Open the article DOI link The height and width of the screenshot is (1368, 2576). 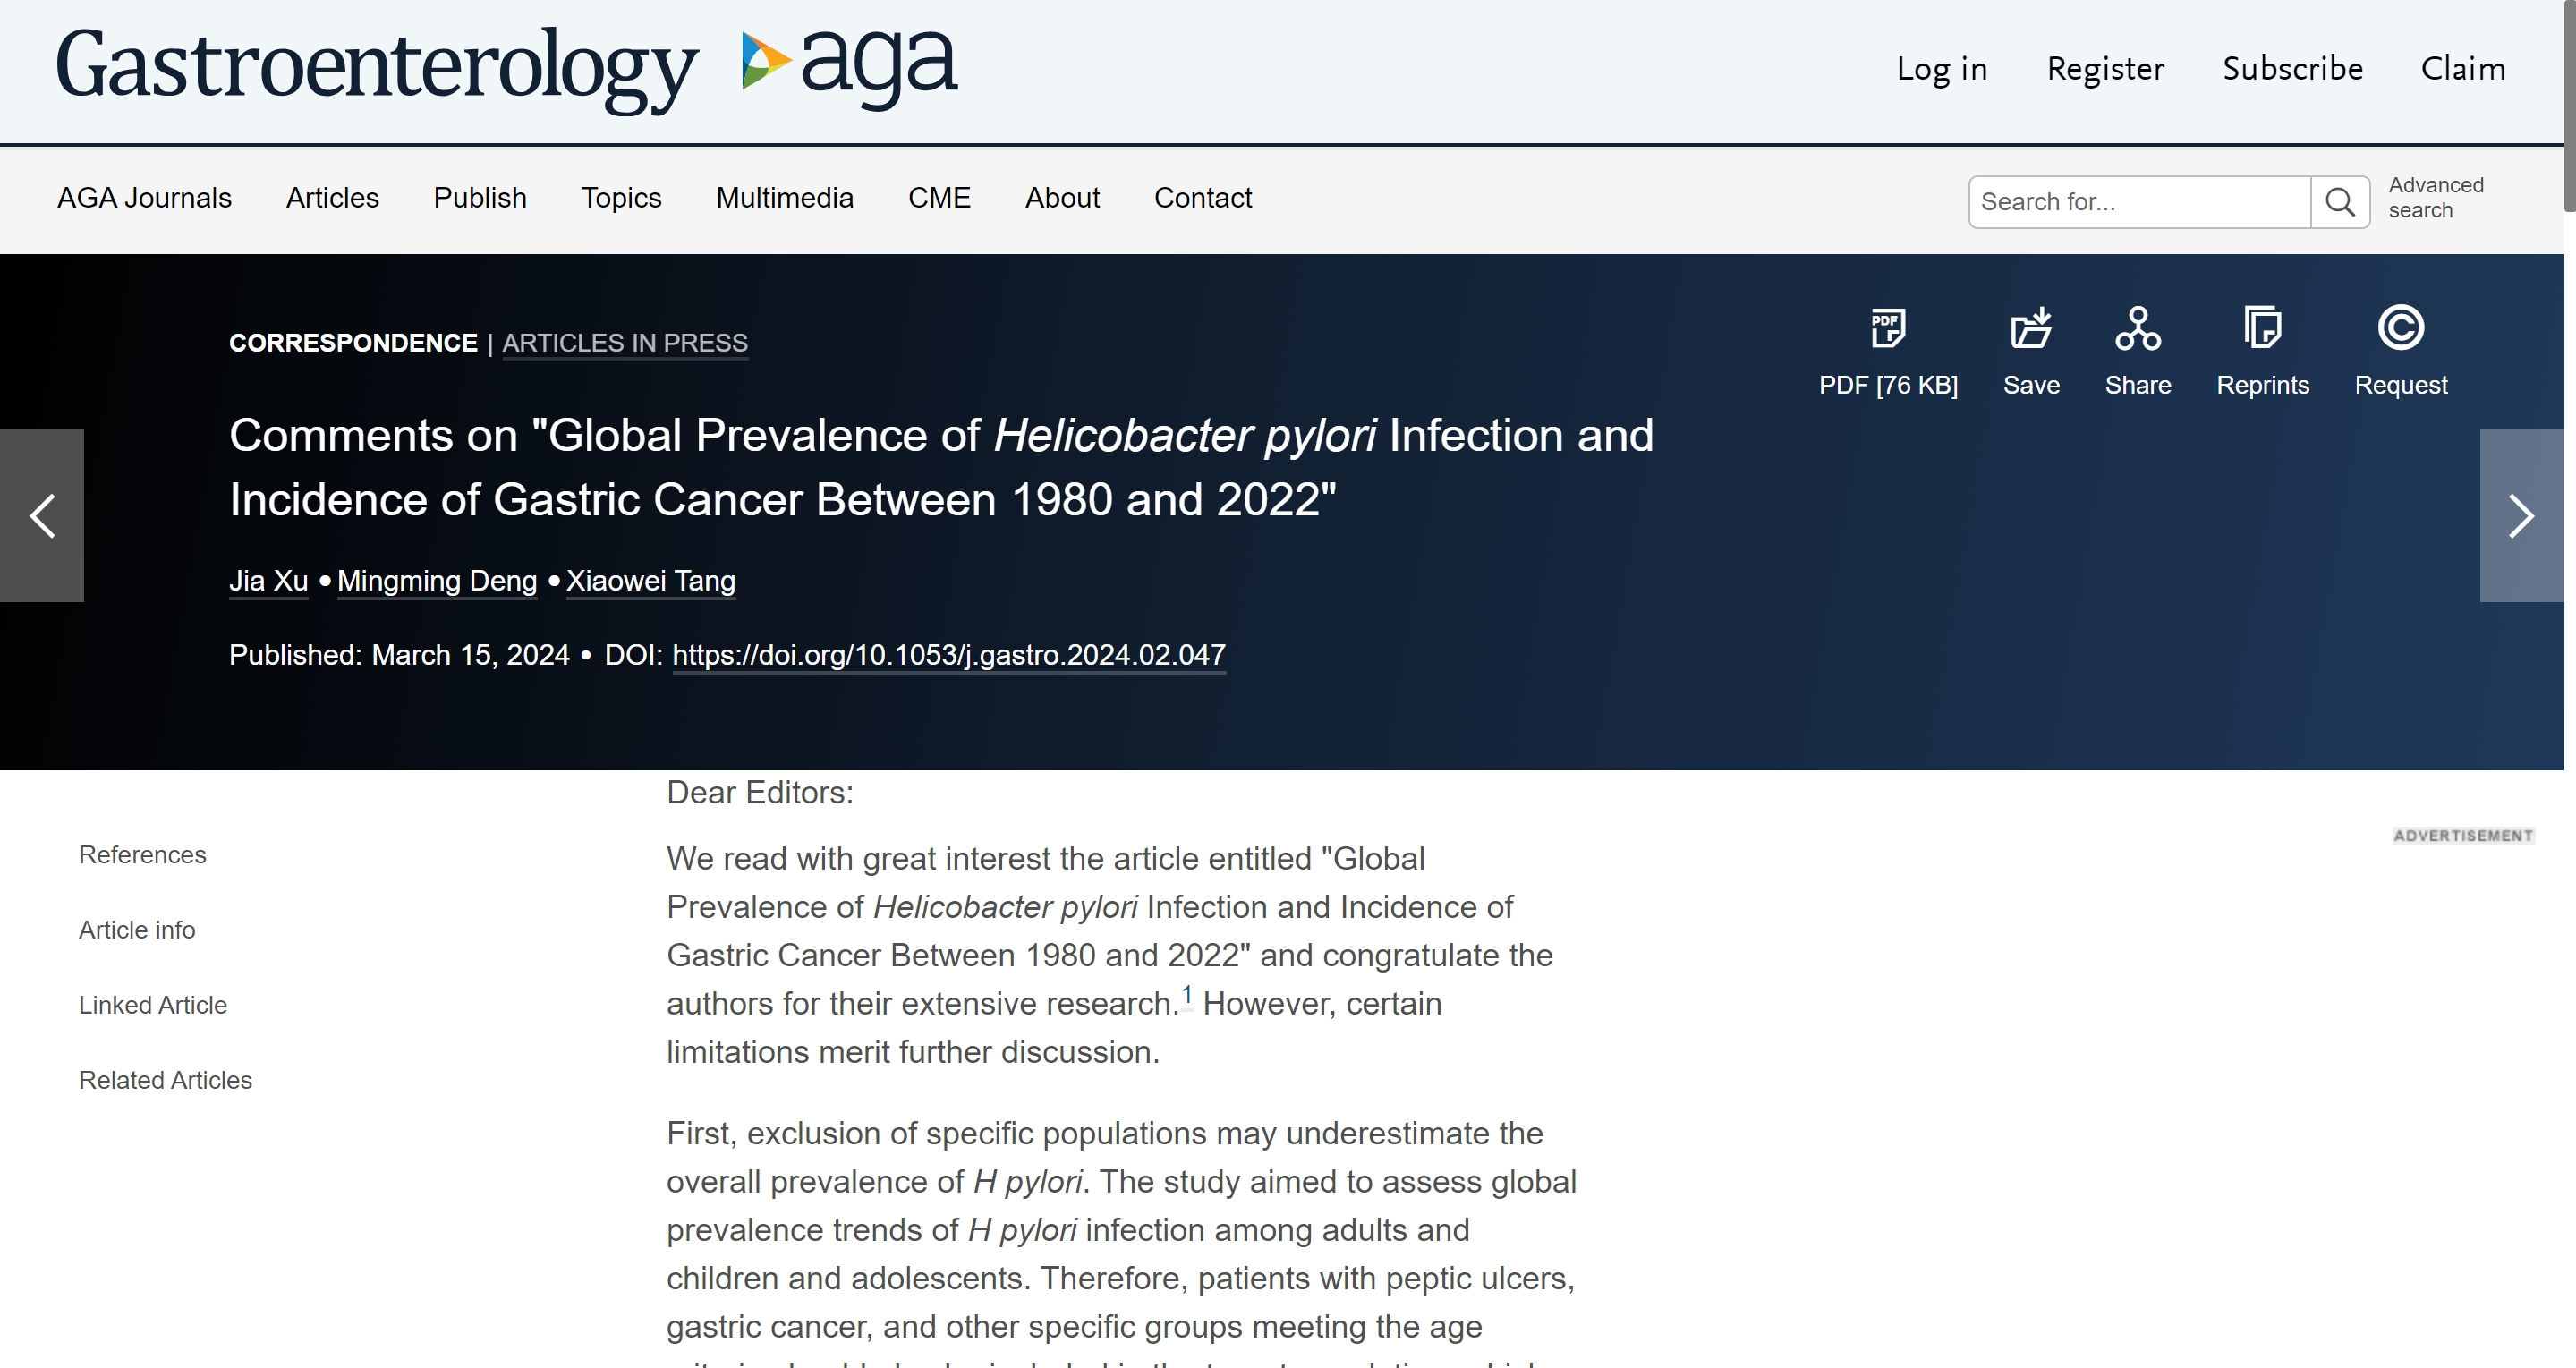[x=949, y=655]
